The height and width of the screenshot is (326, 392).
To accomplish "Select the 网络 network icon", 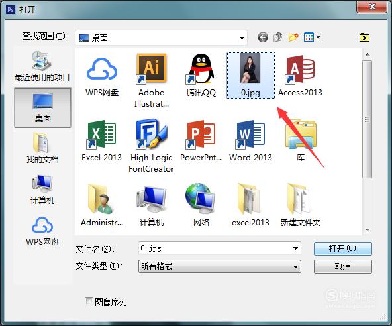I will pos(201,205).
